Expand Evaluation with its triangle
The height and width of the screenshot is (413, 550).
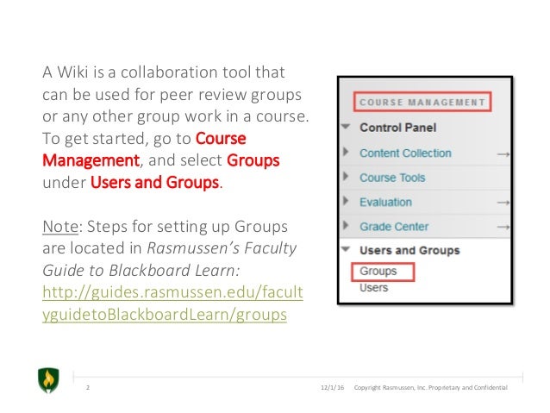346,201
